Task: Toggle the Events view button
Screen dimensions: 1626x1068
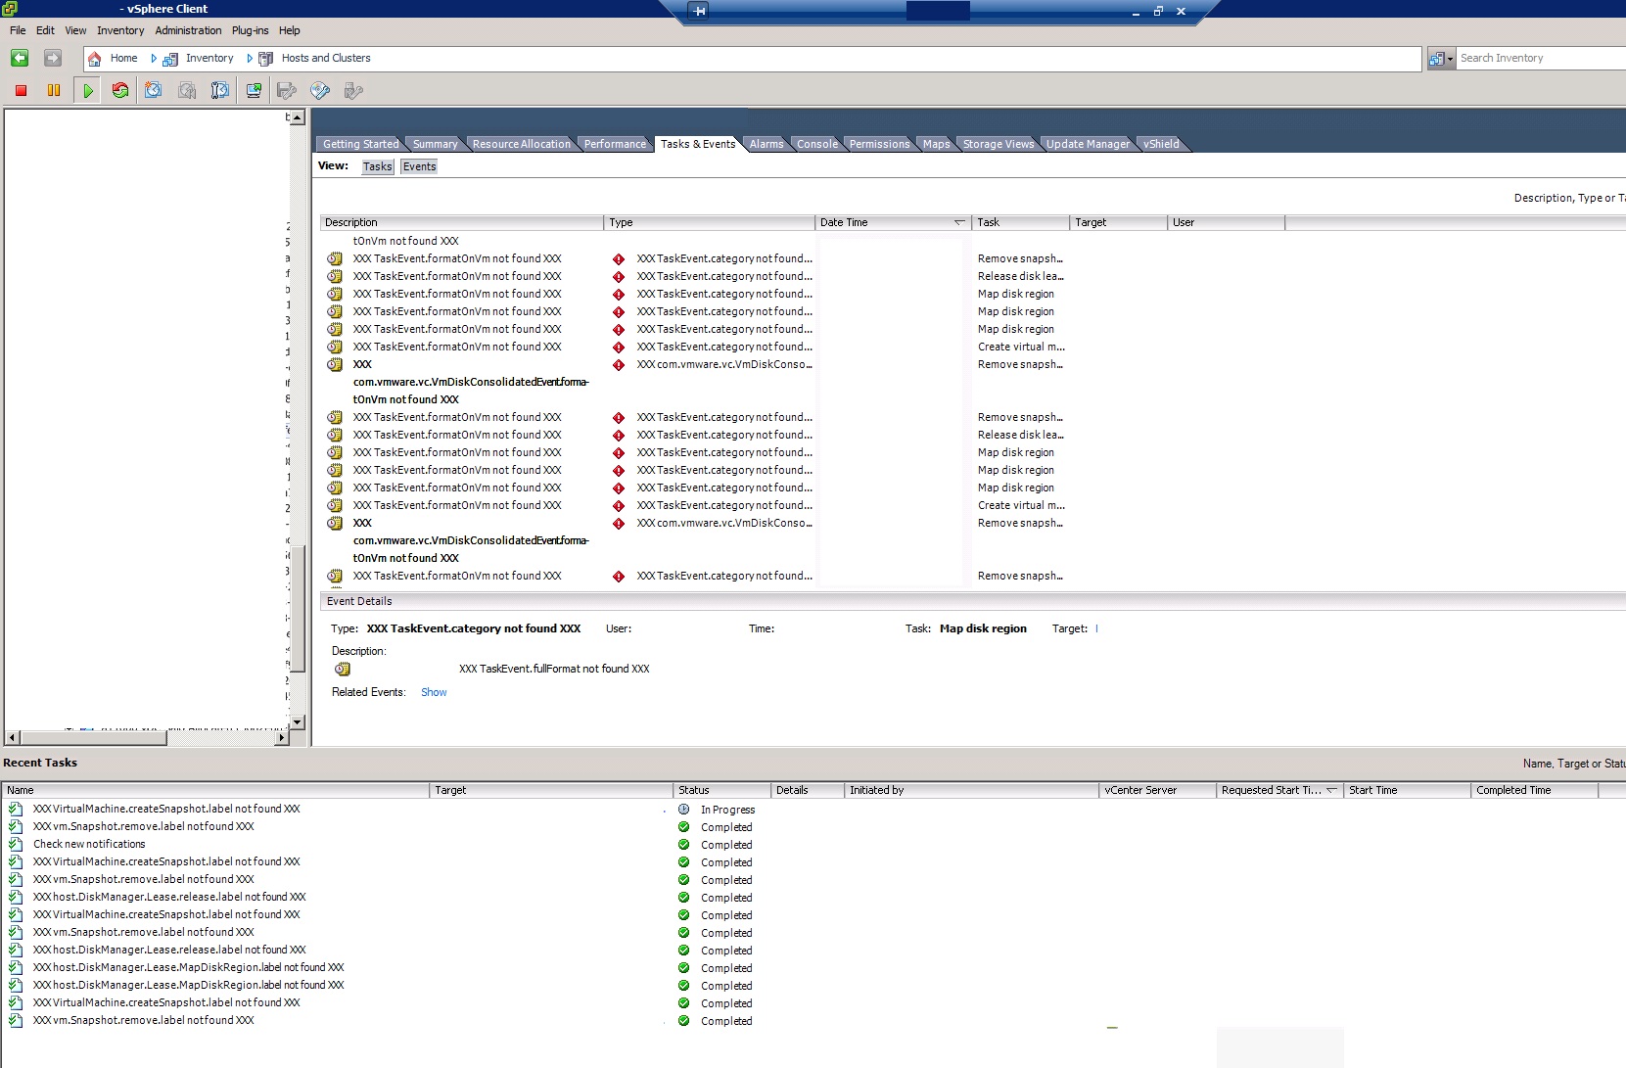Action: coord(419,166)
